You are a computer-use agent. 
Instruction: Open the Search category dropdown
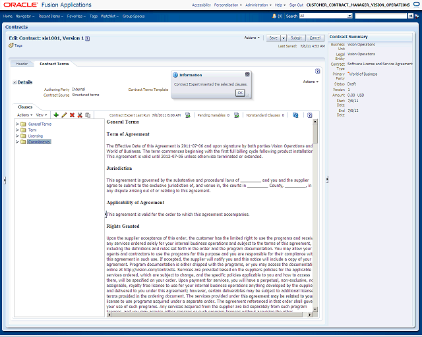tap(349, 16)
